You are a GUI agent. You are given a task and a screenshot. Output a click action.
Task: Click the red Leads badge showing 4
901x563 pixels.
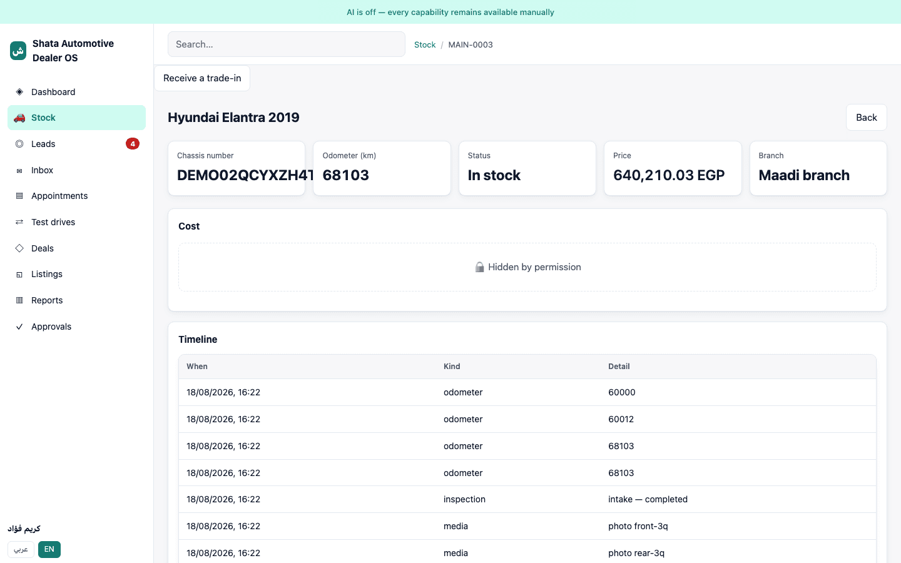point(133,144)
